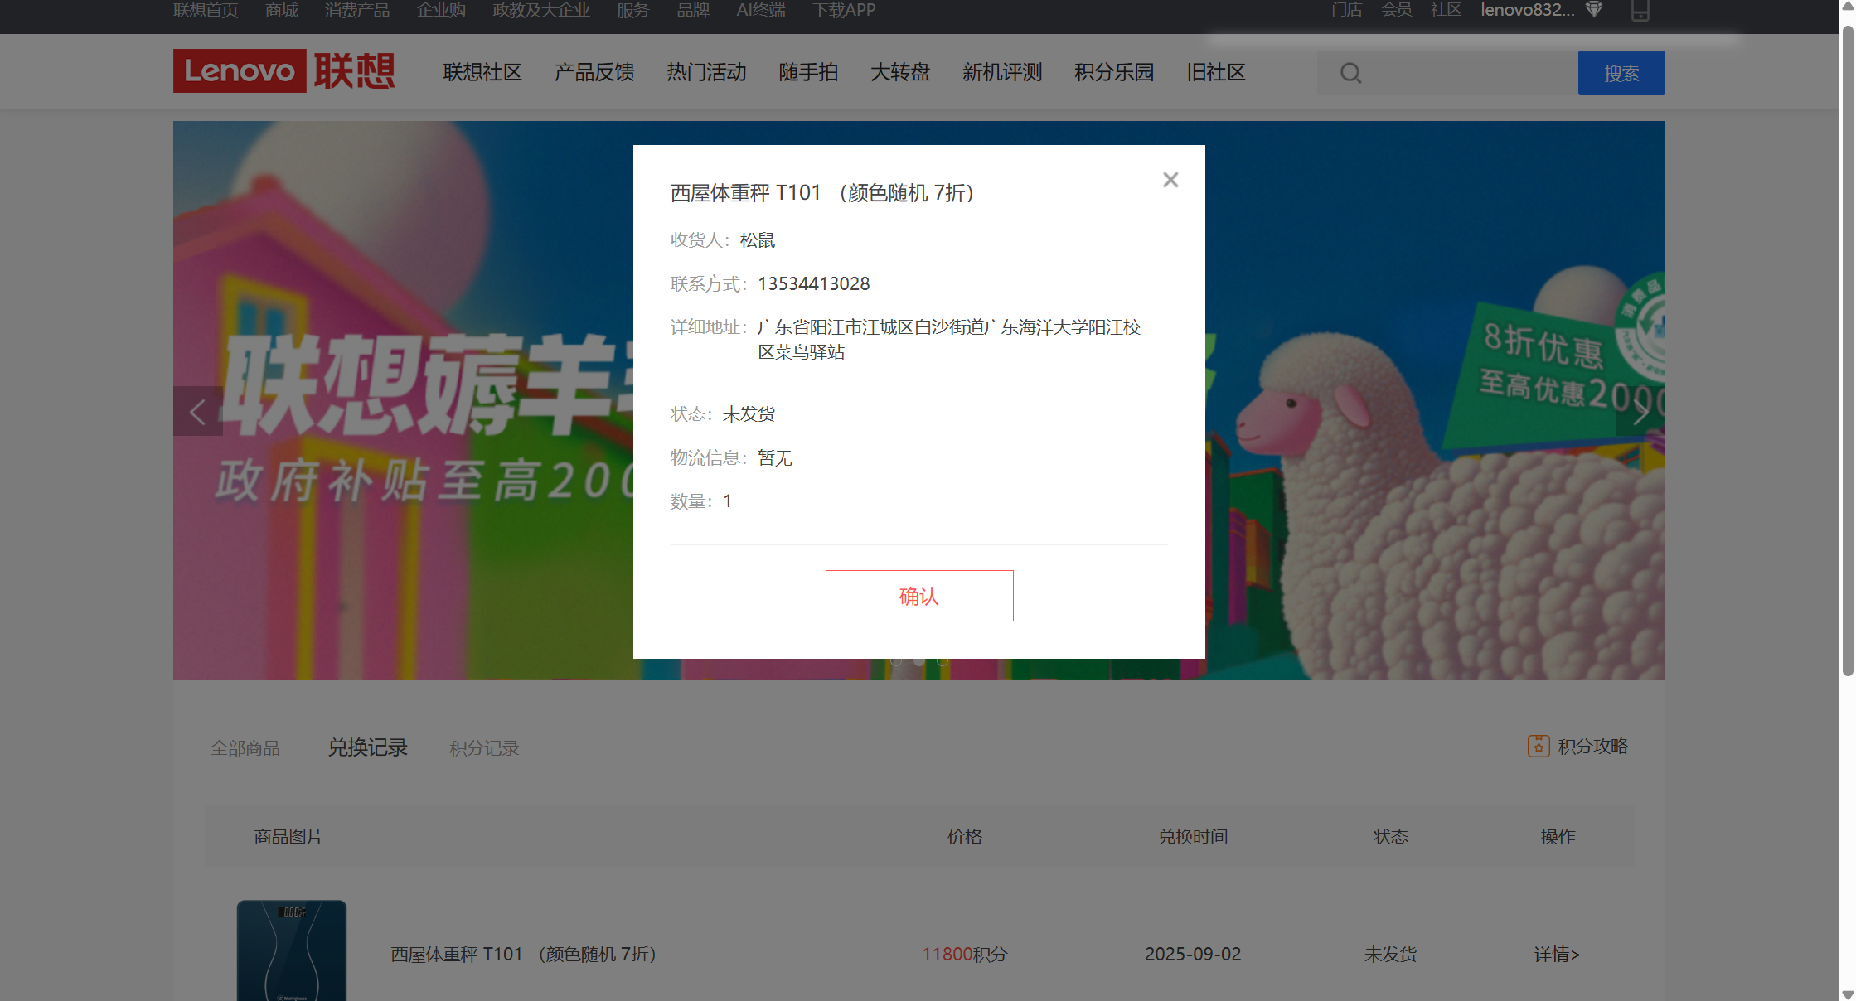This screenshot has width=1856, height=1001.
Task: Click the mobile phone icon in top bar
Action: click(1640, 10)
